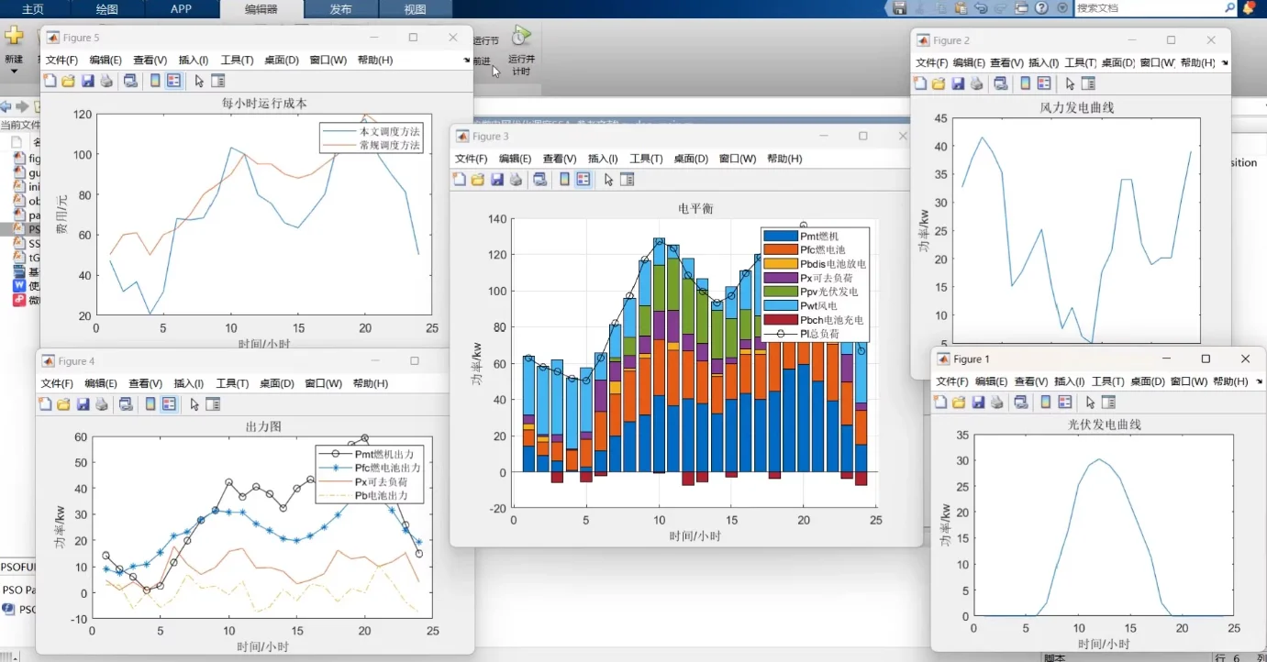
Task: Save Figure 3 with the floppy disk icon
Action: pos(496,180)
